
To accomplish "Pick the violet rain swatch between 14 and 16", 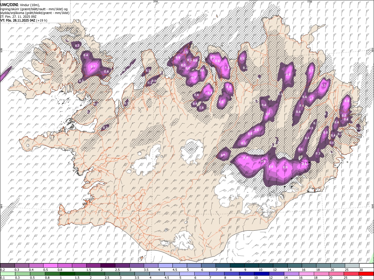I will pyautogui.click(x=292, y=274).
